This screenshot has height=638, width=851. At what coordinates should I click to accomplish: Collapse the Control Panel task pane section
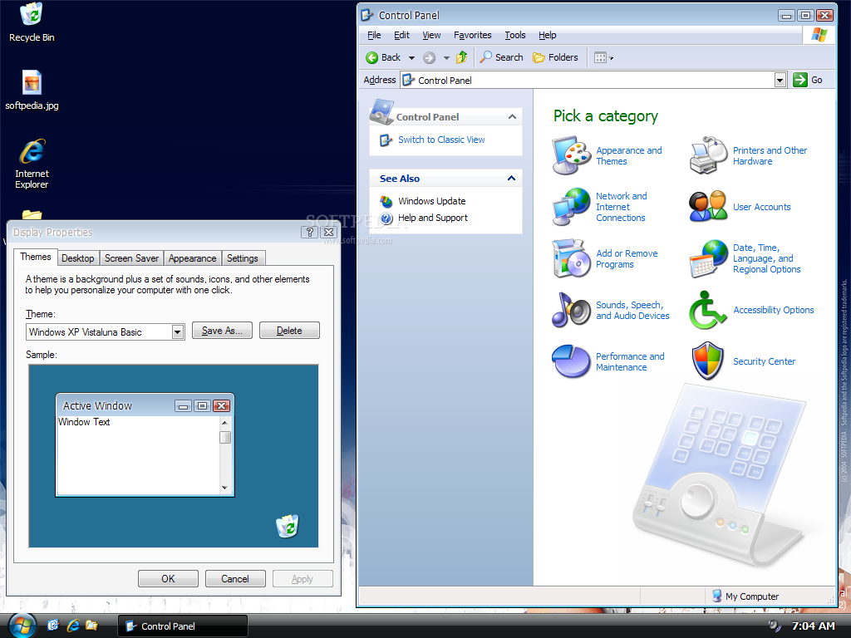pyautogui.click(x=512, y=116)
